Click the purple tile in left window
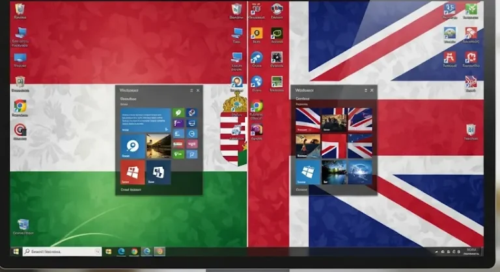This screenshot has height=272, width=500. [178, 123]
